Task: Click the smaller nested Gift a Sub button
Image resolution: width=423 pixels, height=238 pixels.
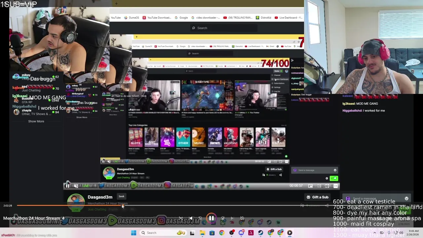Action: [x=274, y=169]
